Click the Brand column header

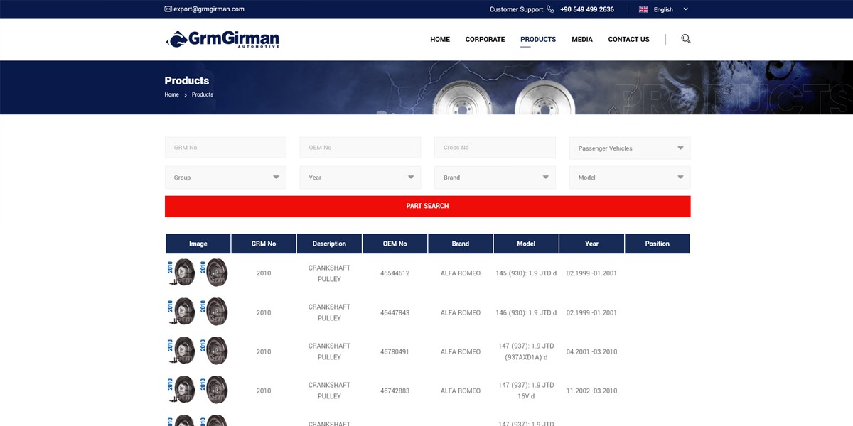pos(461,244)
